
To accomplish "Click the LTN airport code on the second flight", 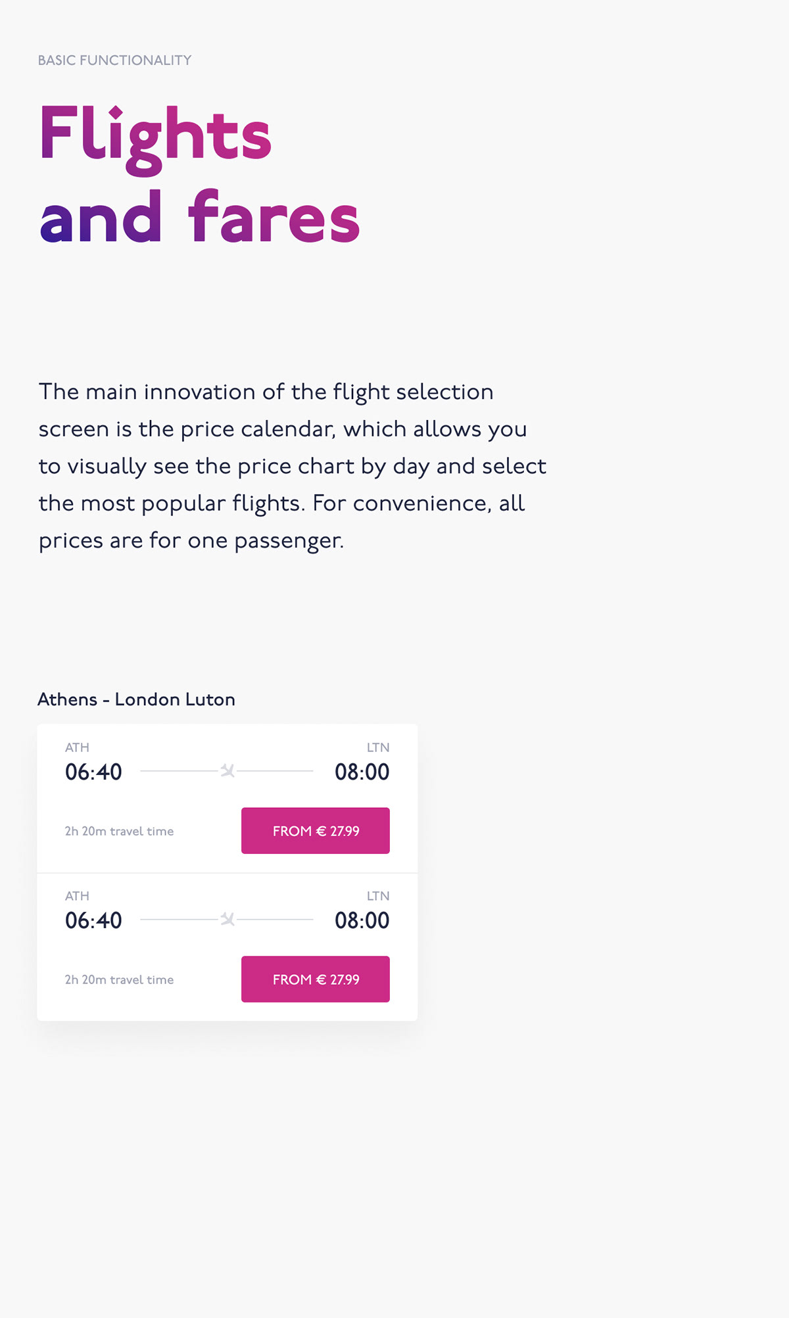I will [378, 896].
